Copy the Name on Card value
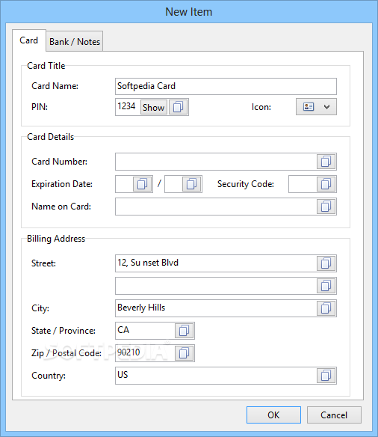This screenshot has width=378, height=437. click(326, 207)
